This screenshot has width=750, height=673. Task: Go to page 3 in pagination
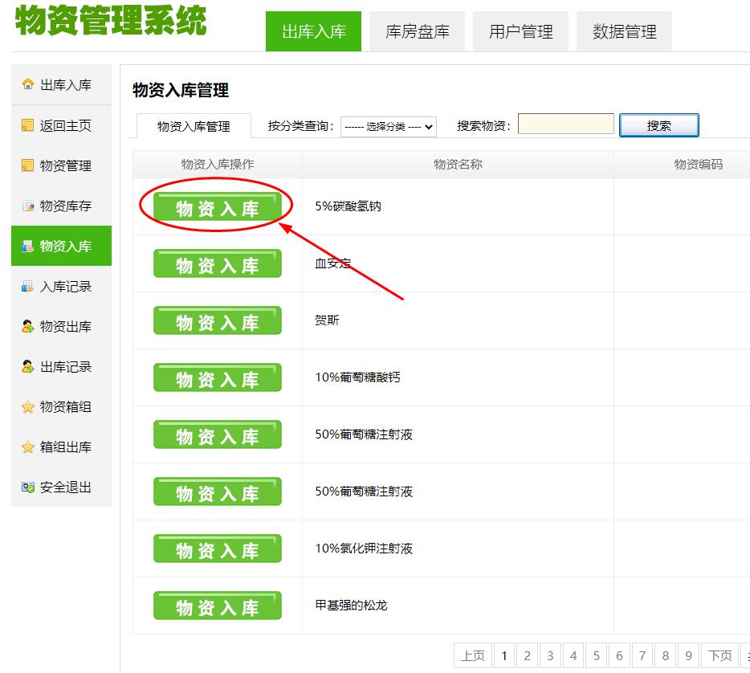coord(550,655)
